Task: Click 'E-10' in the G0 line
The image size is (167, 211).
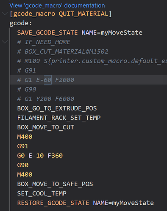Action: tap(36, 156)
